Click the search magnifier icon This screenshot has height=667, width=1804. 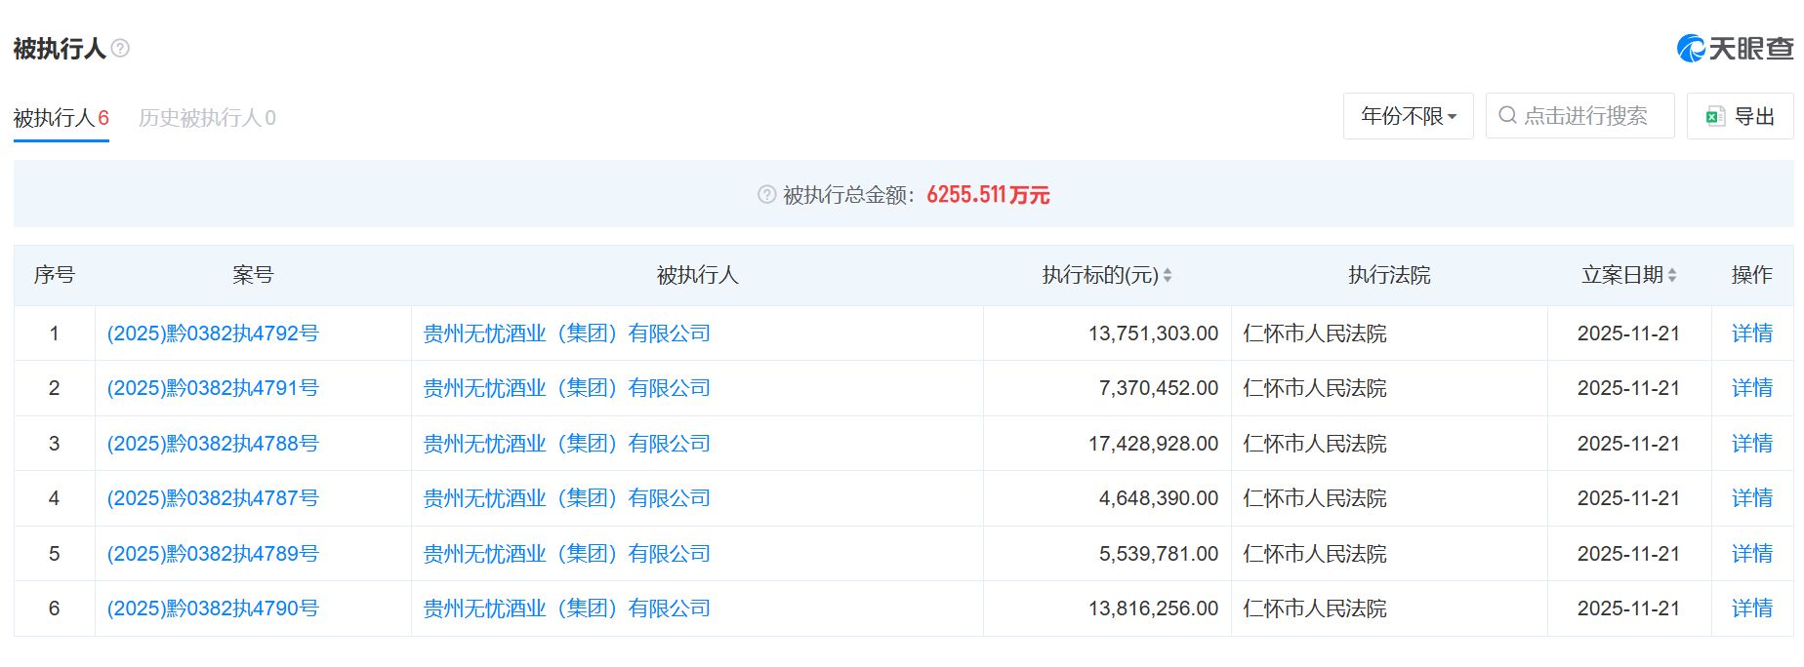pyautogui.click(x=1507, y=116)
